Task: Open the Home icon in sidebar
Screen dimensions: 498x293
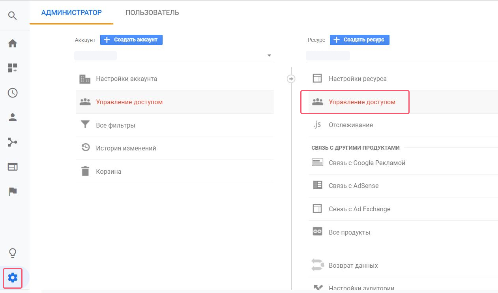Action: [x=13, y=43]
